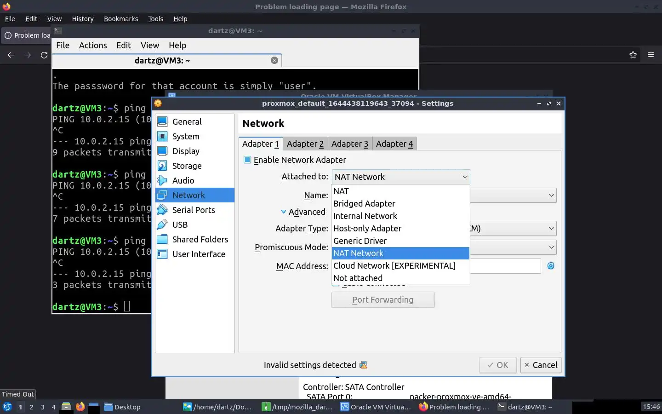Viewport: 662px width, 414px height.
Task: Collapse the Advanced section triangle
Action: pos(284,212)
